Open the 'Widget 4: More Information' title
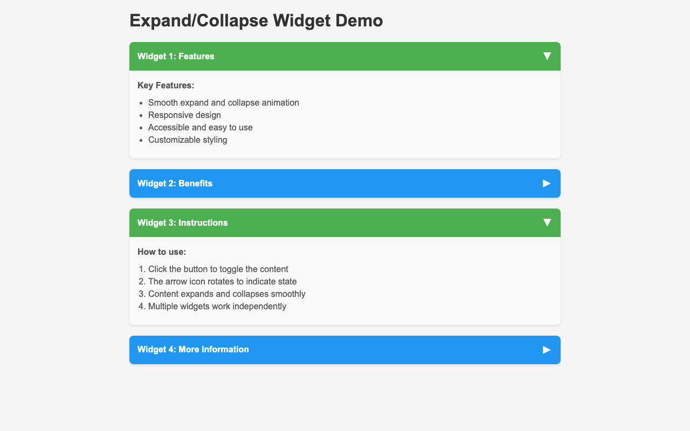 [193, 349]
